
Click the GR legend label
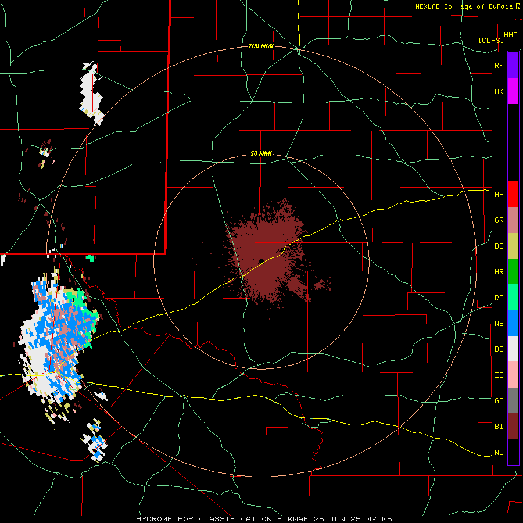pyautogui.click(x=499, y=220)
